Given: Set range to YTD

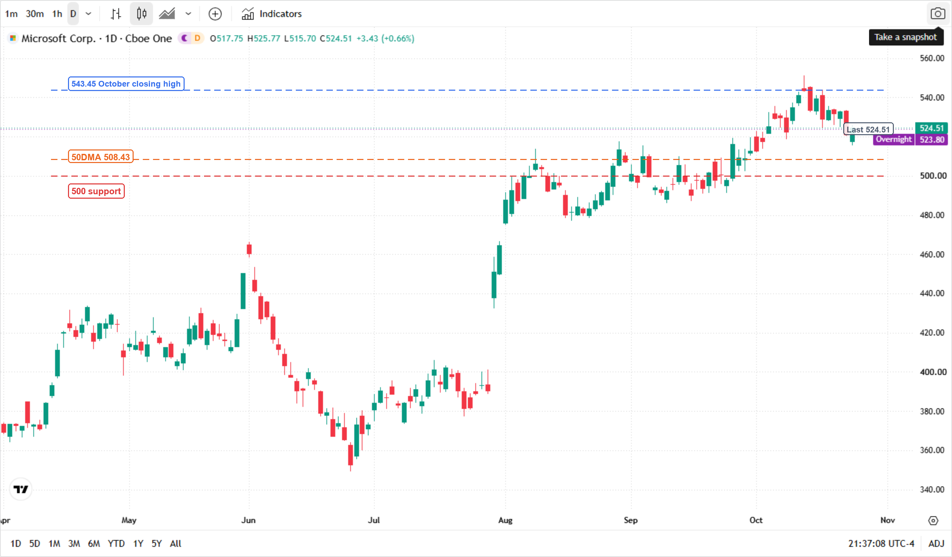Looking at the screenshot, I should click(116, 544).
